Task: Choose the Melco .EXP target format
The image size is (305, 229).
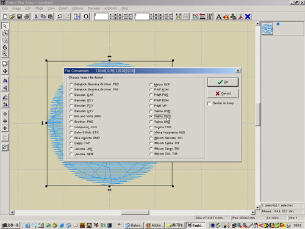Action: 151,84
